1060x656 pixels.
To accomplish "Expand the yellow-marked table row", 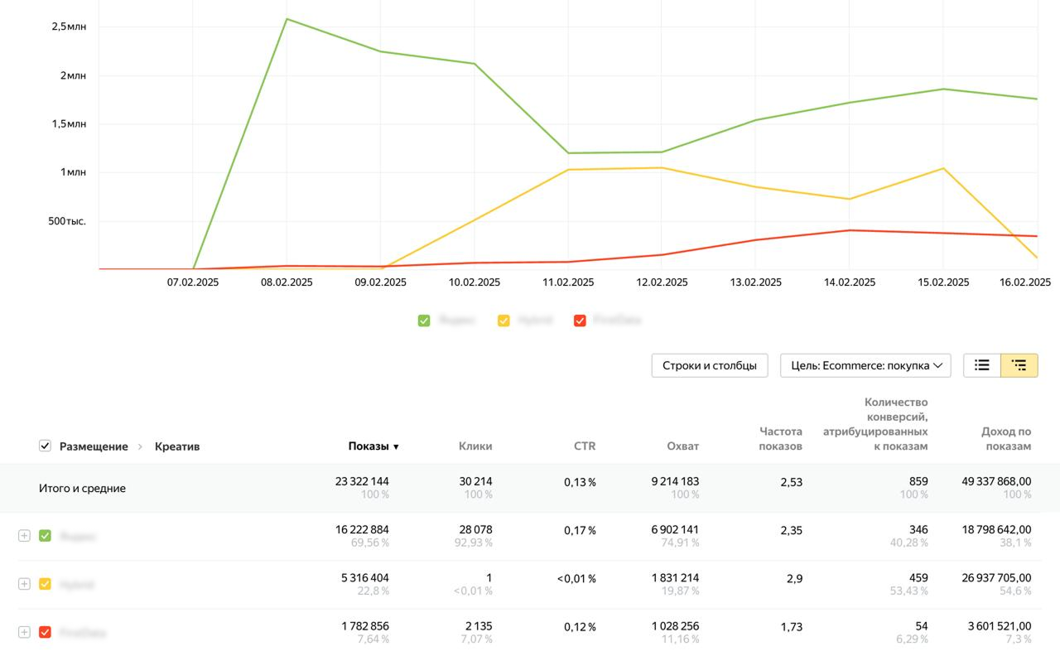I will (x=24, y=584).
